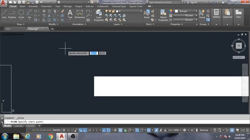Click the Rectangle tool icon
The width and height of the screenshot is (250, 140).
36,11
